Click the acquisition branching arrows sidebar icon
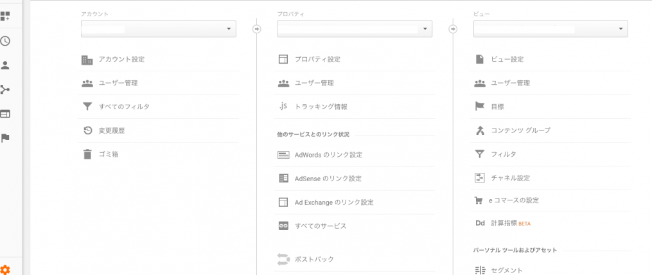Image resolution: width=652 pixels, height=275 pixels. pos(5,89)
